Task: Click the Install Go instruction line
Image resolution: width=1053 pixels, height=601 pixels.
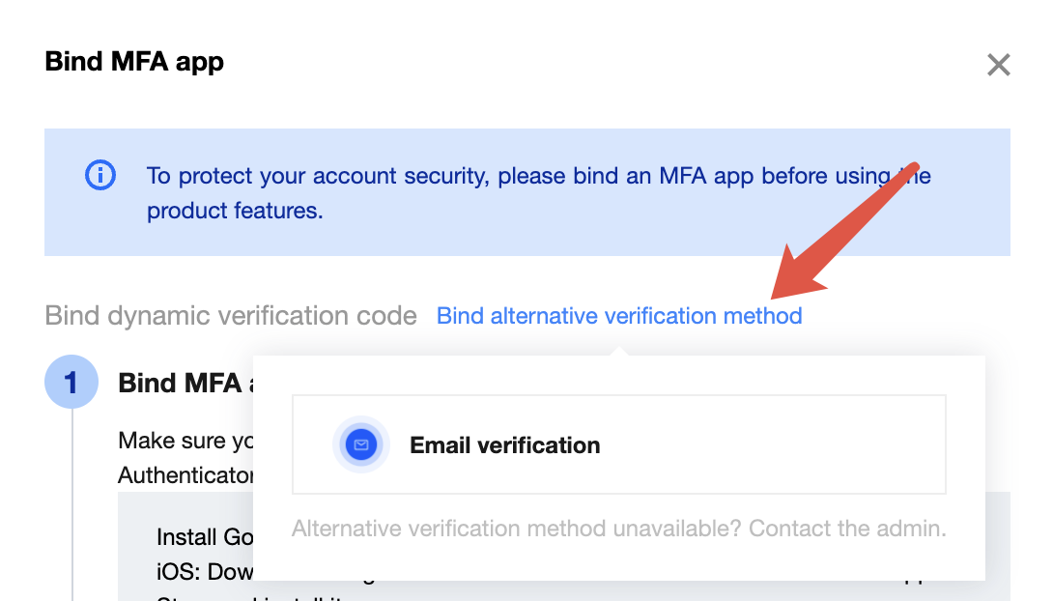Action: [x=205, y=537]
